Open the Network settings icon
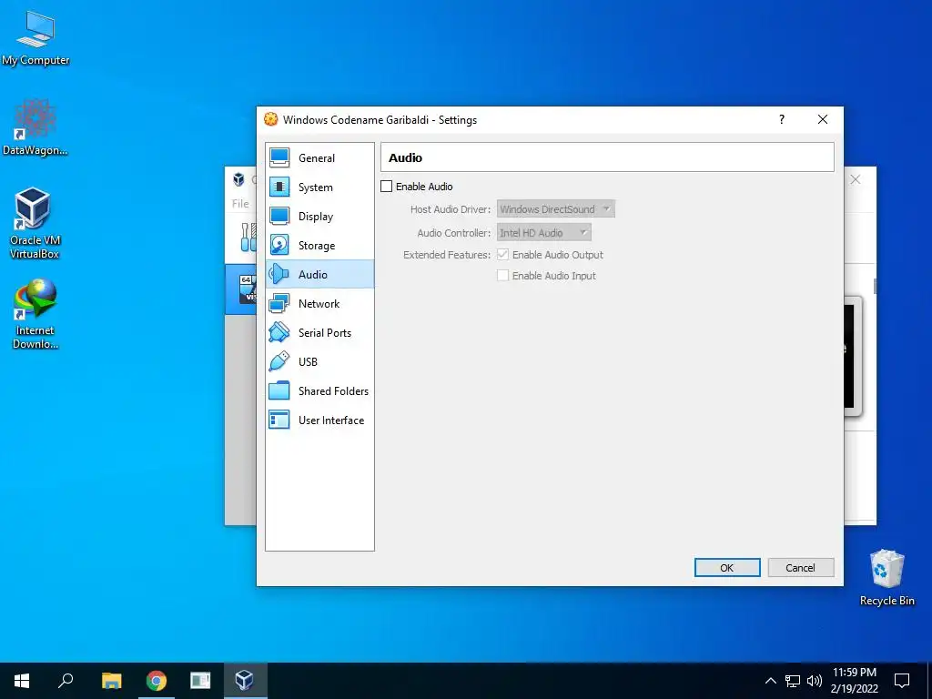Viewport: 932px width, 699px height. point(279,304)
